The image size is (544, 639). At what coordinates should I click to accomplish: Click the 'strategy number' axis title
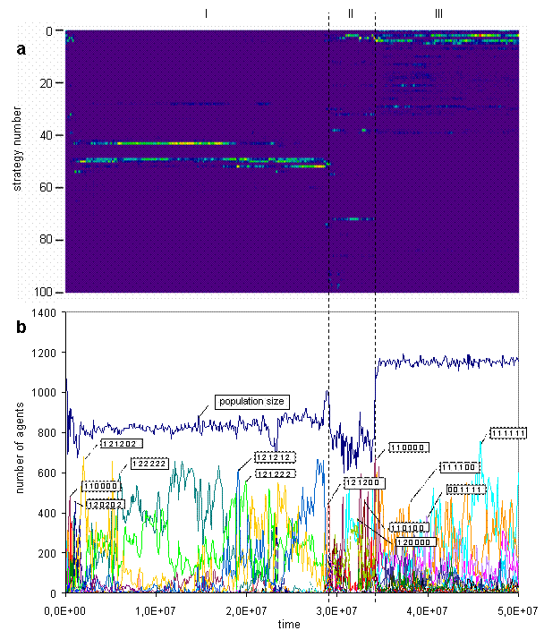pyautogui.click(x=18, y=148)
